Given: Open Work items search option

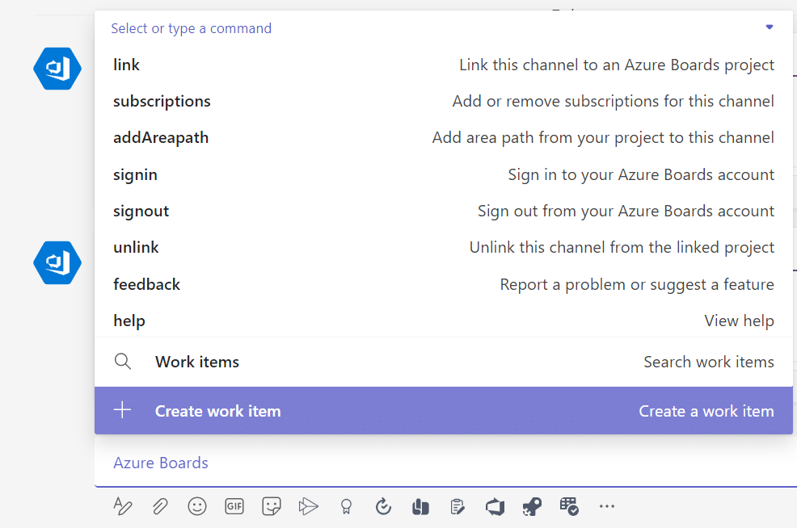Looking at the screenshot, I should coord(444,362).
